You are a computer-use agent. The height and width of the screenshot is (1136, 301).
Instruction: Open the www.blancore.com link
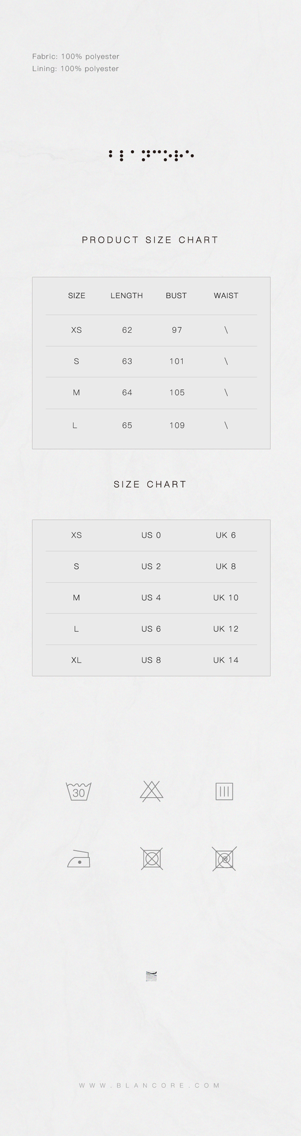(150, 1086)
